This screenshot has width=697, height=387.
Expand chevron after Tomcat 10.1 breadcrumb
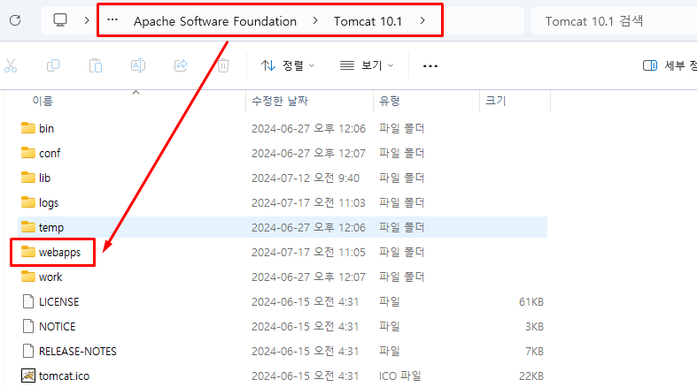[422, 20]
